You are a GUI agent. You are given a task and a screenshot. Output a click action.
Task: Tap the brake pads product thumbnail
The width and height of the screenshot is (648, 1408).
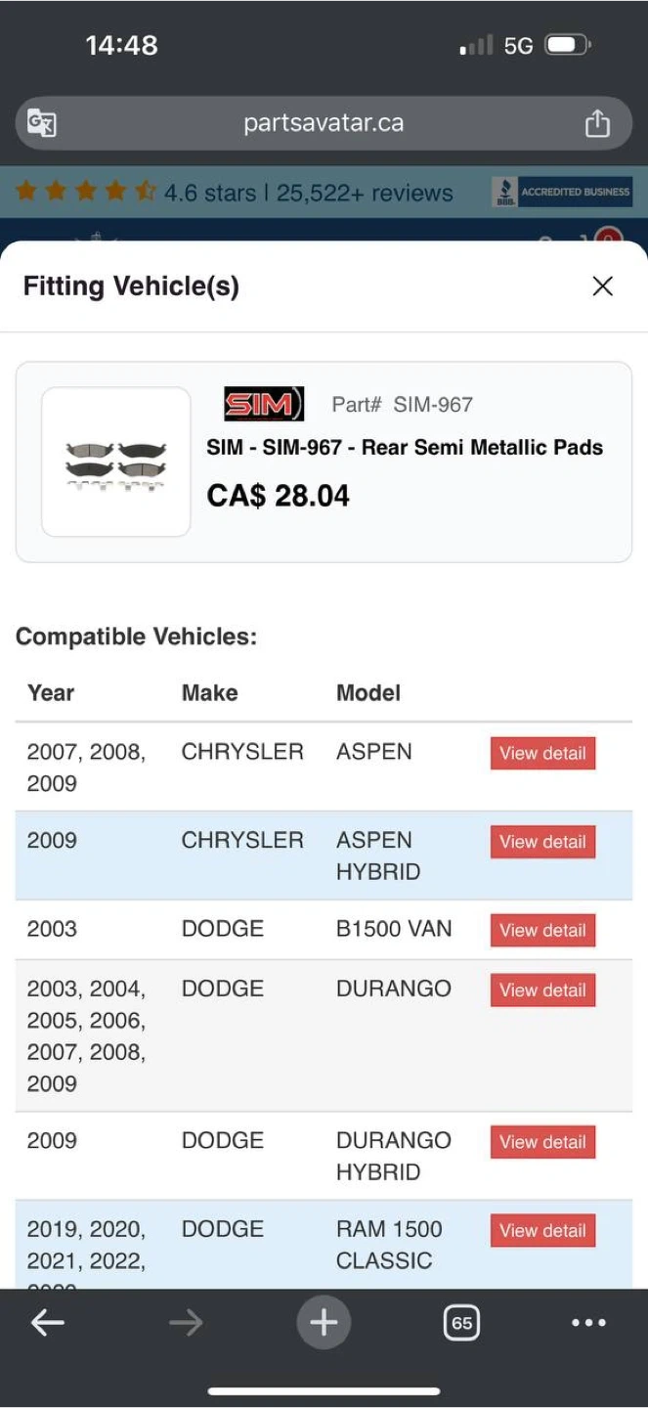(x=116, y=462)
